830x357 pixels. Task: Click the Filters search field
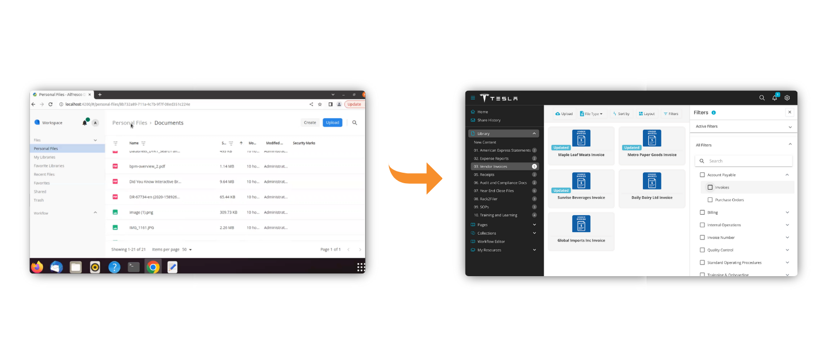[743, 161]
